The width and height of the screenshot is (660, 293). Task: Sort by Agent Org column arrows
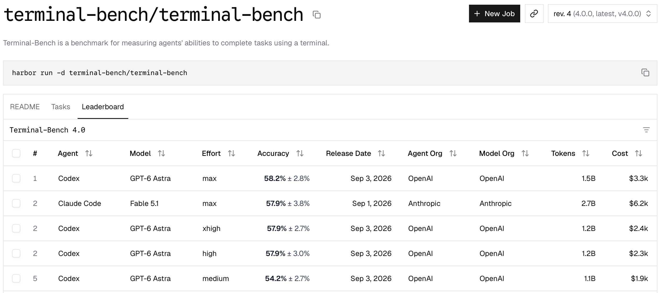point(453,153)
